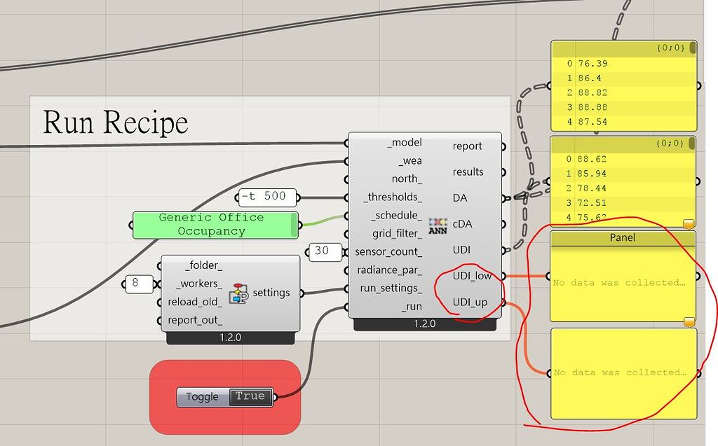Select the sensor count panel showing 30

[x=325, y=251]
